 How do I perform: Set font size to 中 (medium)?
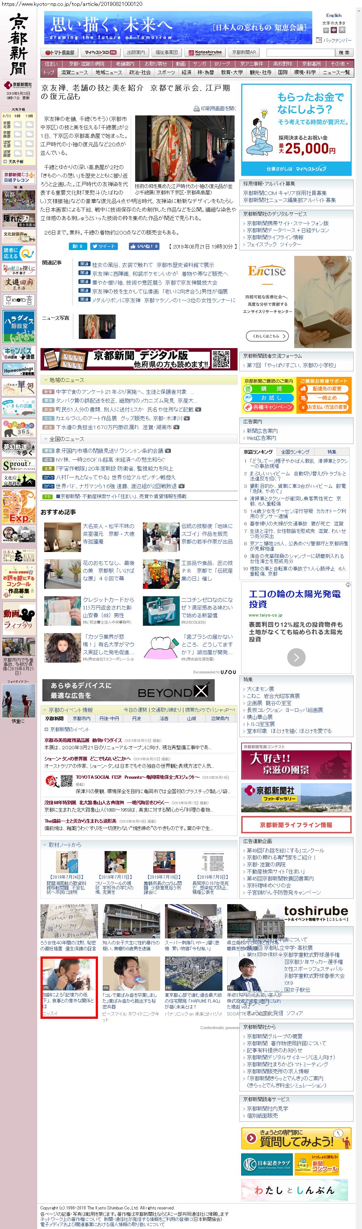pos(334,30)
